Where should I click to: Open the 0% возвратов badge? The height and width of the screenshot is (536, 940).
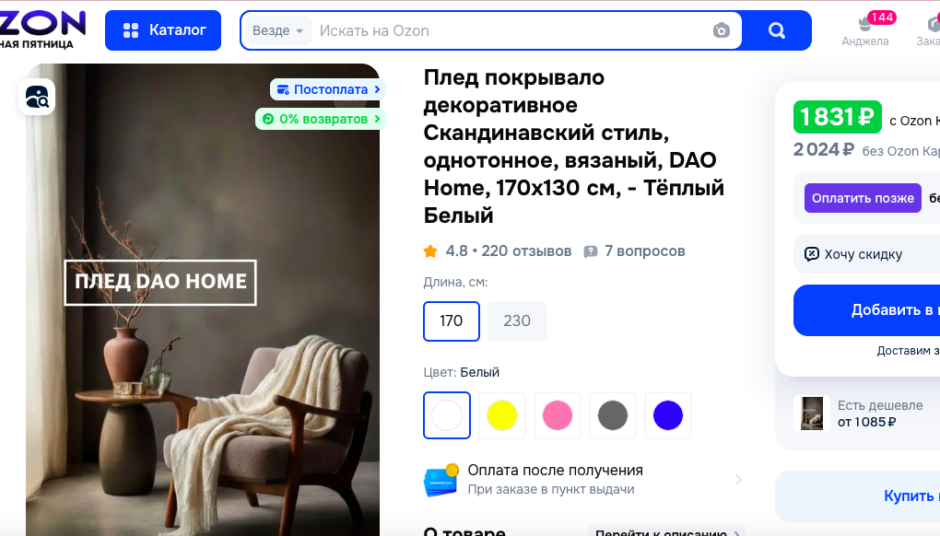coord(321,119)
